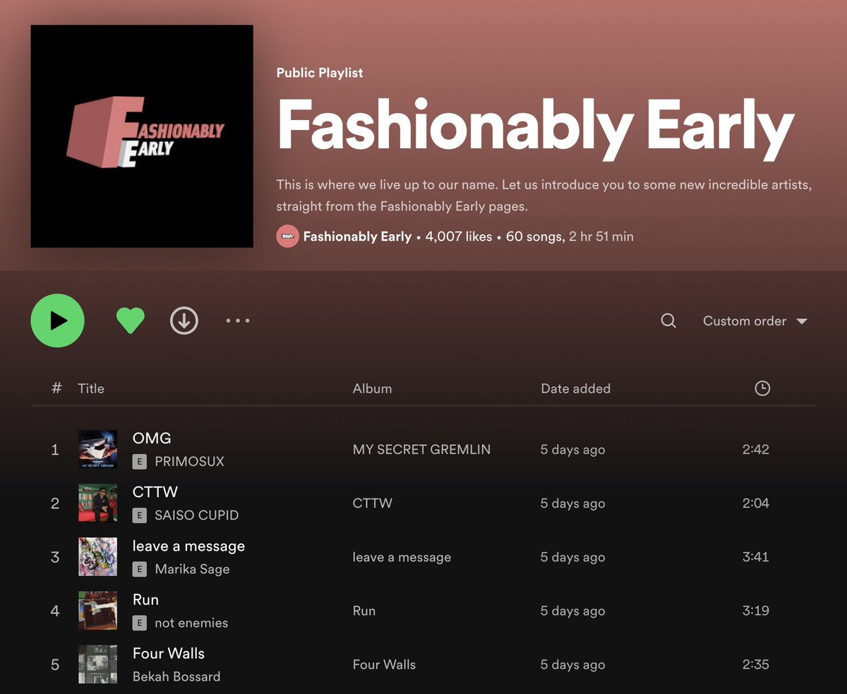Select the song CTTW title
This screenshot has height=694, width=847.
click(x=155, y=492)
